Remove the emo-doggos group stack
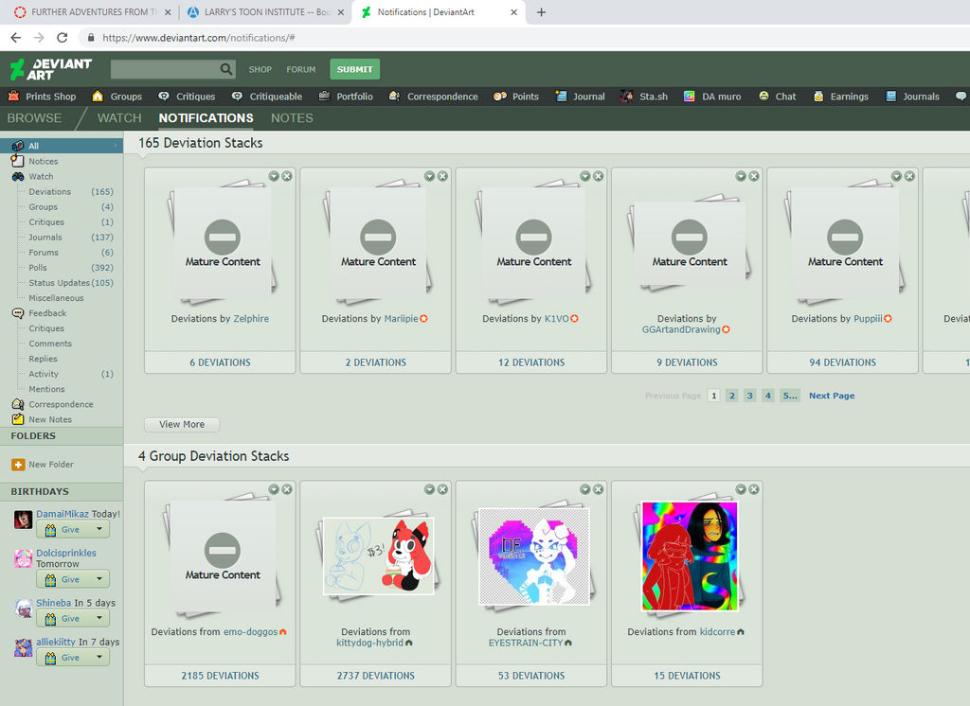The width and height of the screenshot is (970, 706). [287, 489]
